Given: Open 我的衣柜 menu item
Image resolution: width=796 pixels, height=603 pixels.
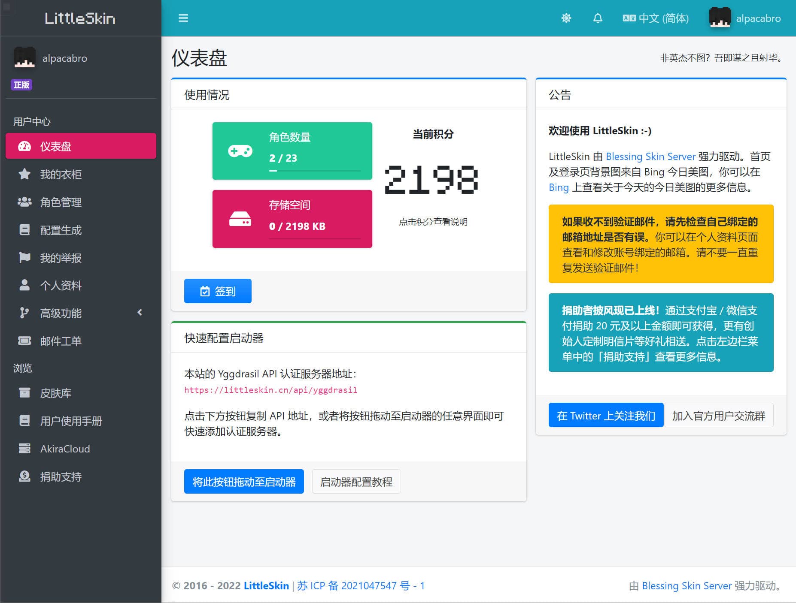Looking at the screenshot, I should tap(81, 174).
